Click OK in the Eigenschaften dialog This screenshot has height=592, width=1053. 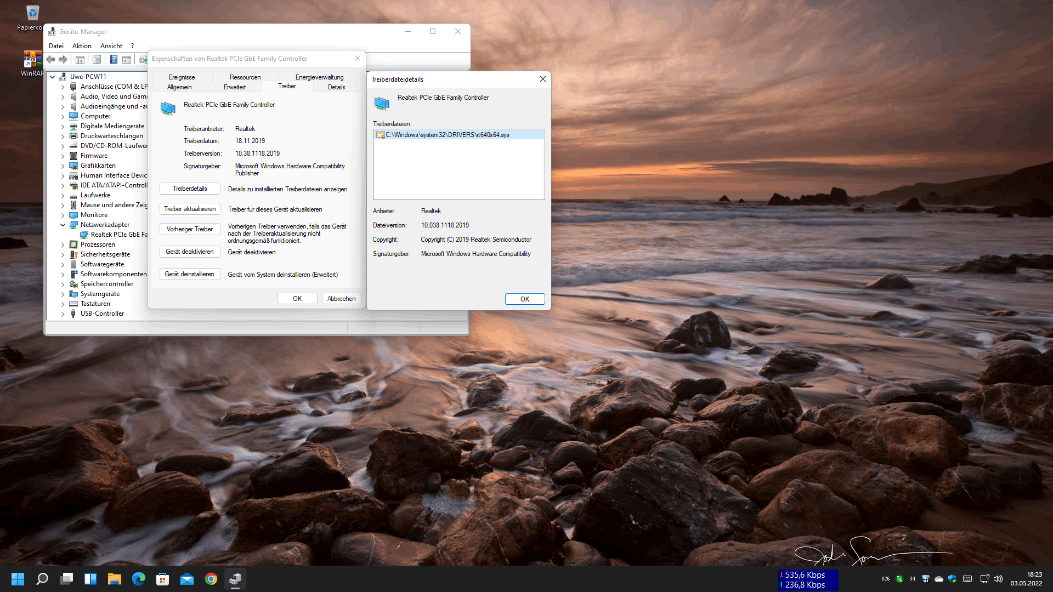[297, 299]
